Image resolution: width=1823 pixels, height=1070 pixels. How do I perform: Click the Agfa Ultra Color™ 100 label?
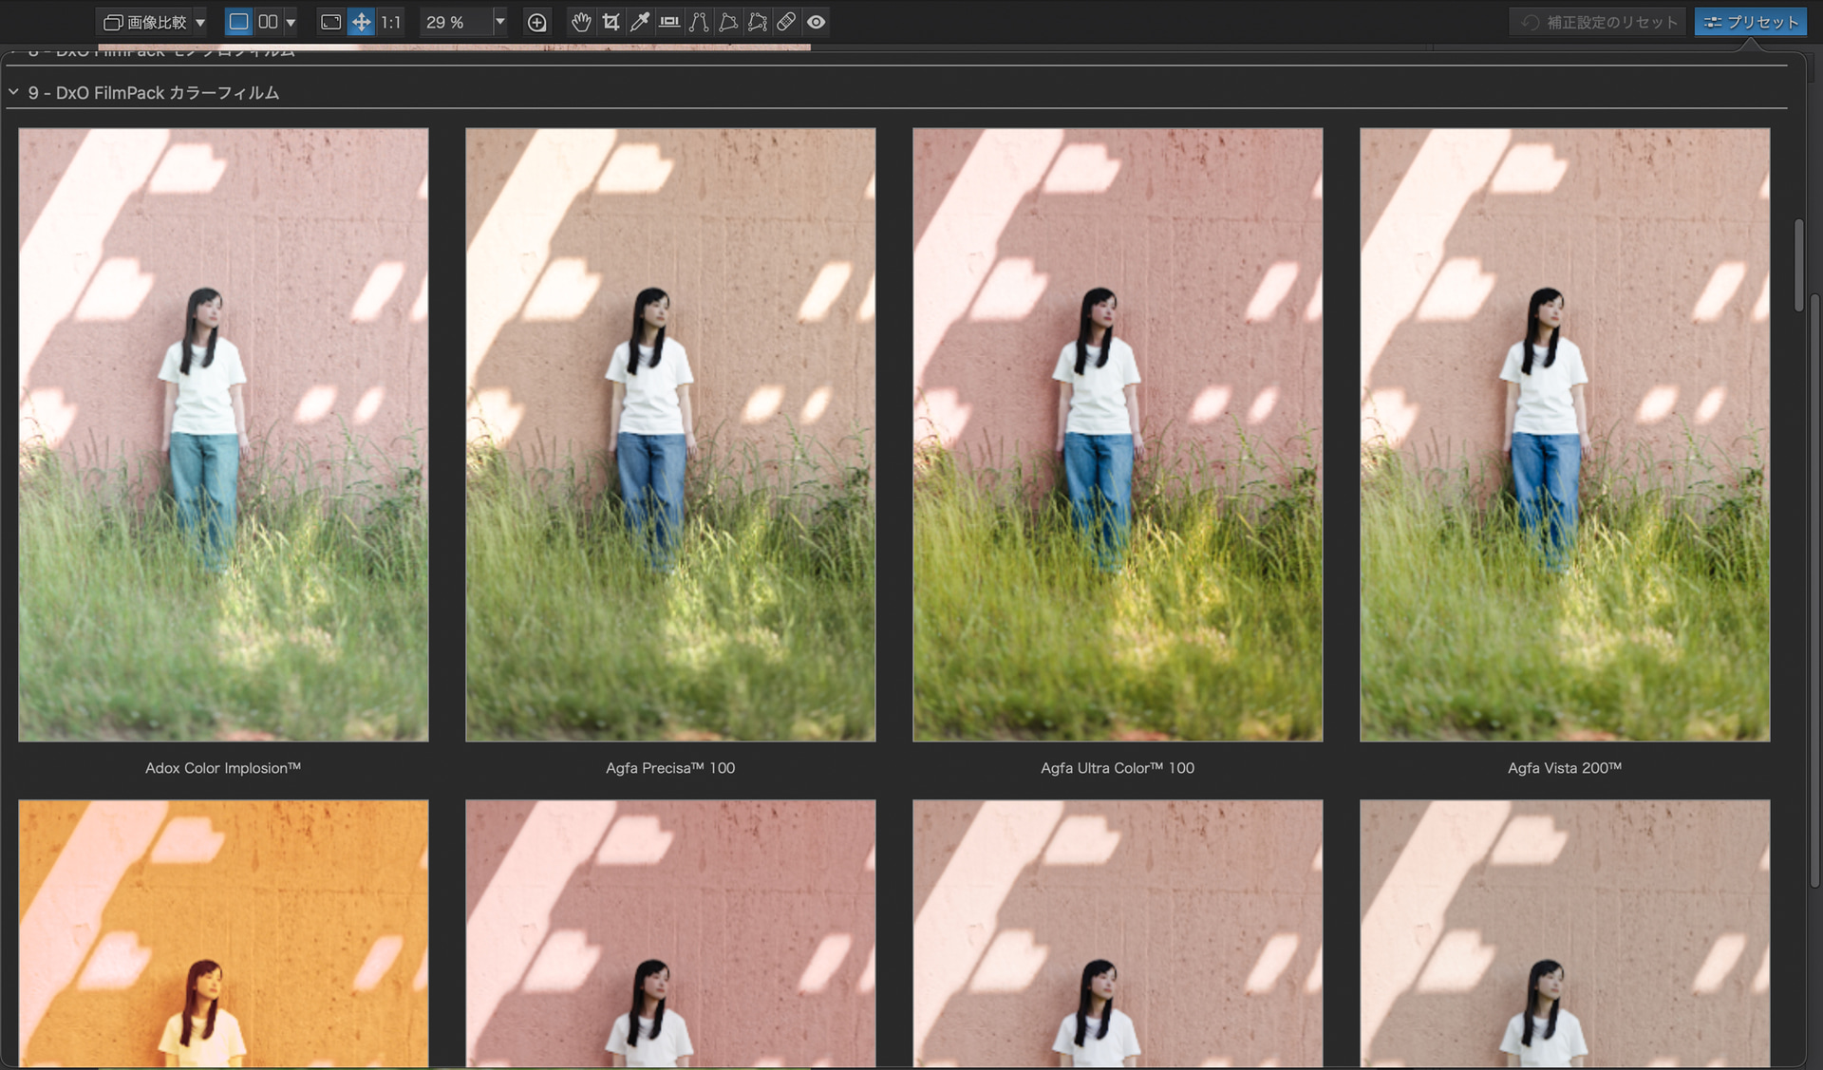coord(1118,768)
